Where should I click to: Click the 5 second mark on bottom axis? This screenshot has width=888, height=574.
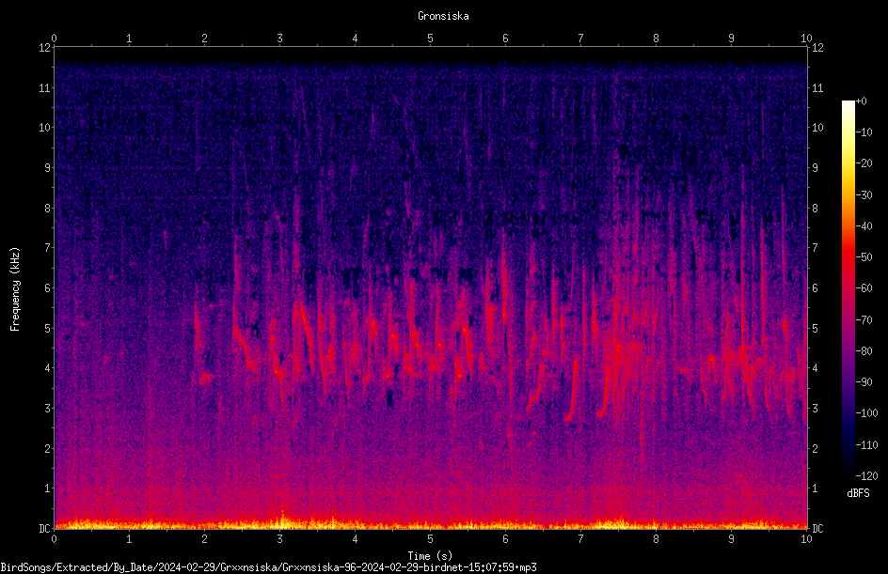[431, 539]
